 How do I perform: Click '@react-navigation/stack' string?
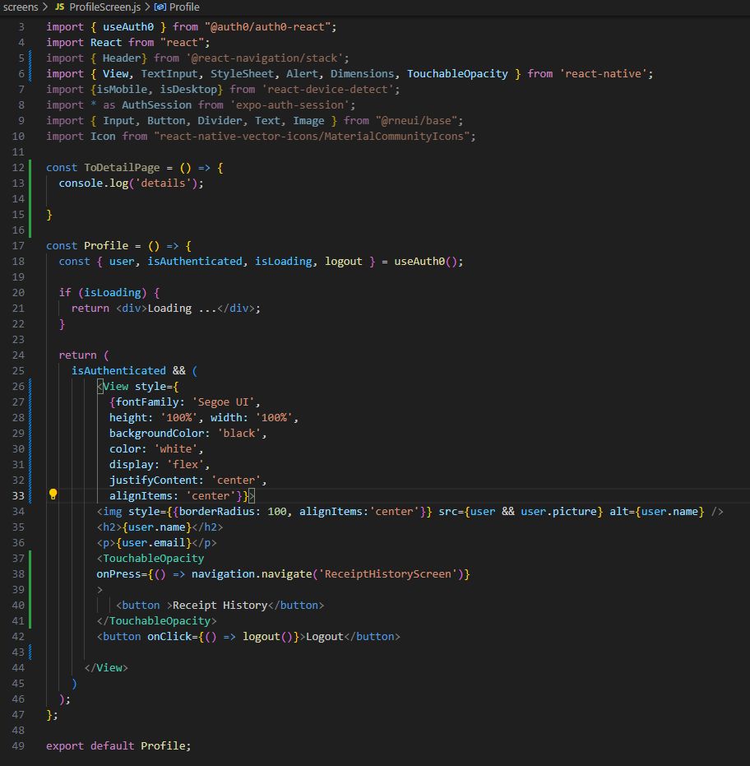pyautogui.click(x=264, y=58)
